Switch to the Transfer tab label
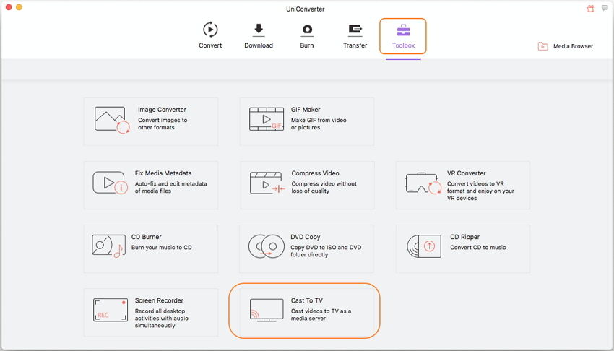Screen dimensions: 614x351 [355, 45]
